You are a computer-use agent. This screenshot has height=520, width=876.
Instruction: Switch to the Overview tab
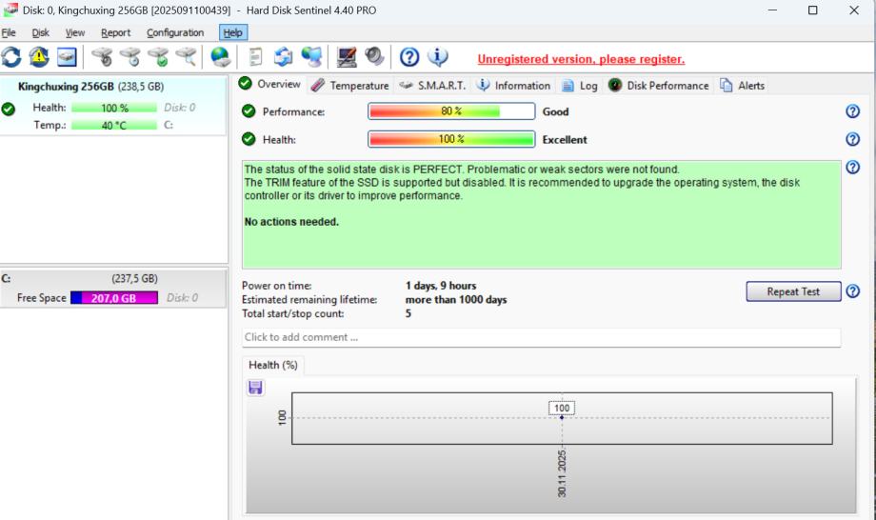pyautogui.click(x=270, y=85)
